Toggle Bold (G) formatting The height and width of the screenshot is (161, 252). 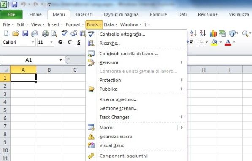click(60, 42)
